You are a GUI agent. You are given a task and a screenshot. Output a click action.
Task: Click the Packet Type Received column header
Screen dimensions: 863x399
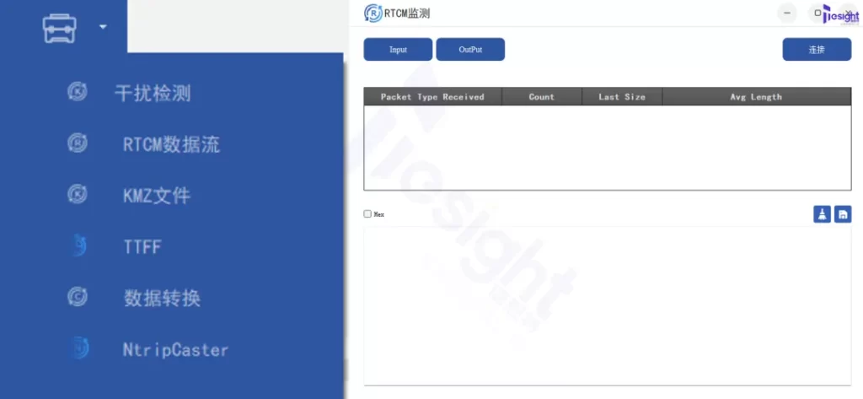[x=432, y=97]
